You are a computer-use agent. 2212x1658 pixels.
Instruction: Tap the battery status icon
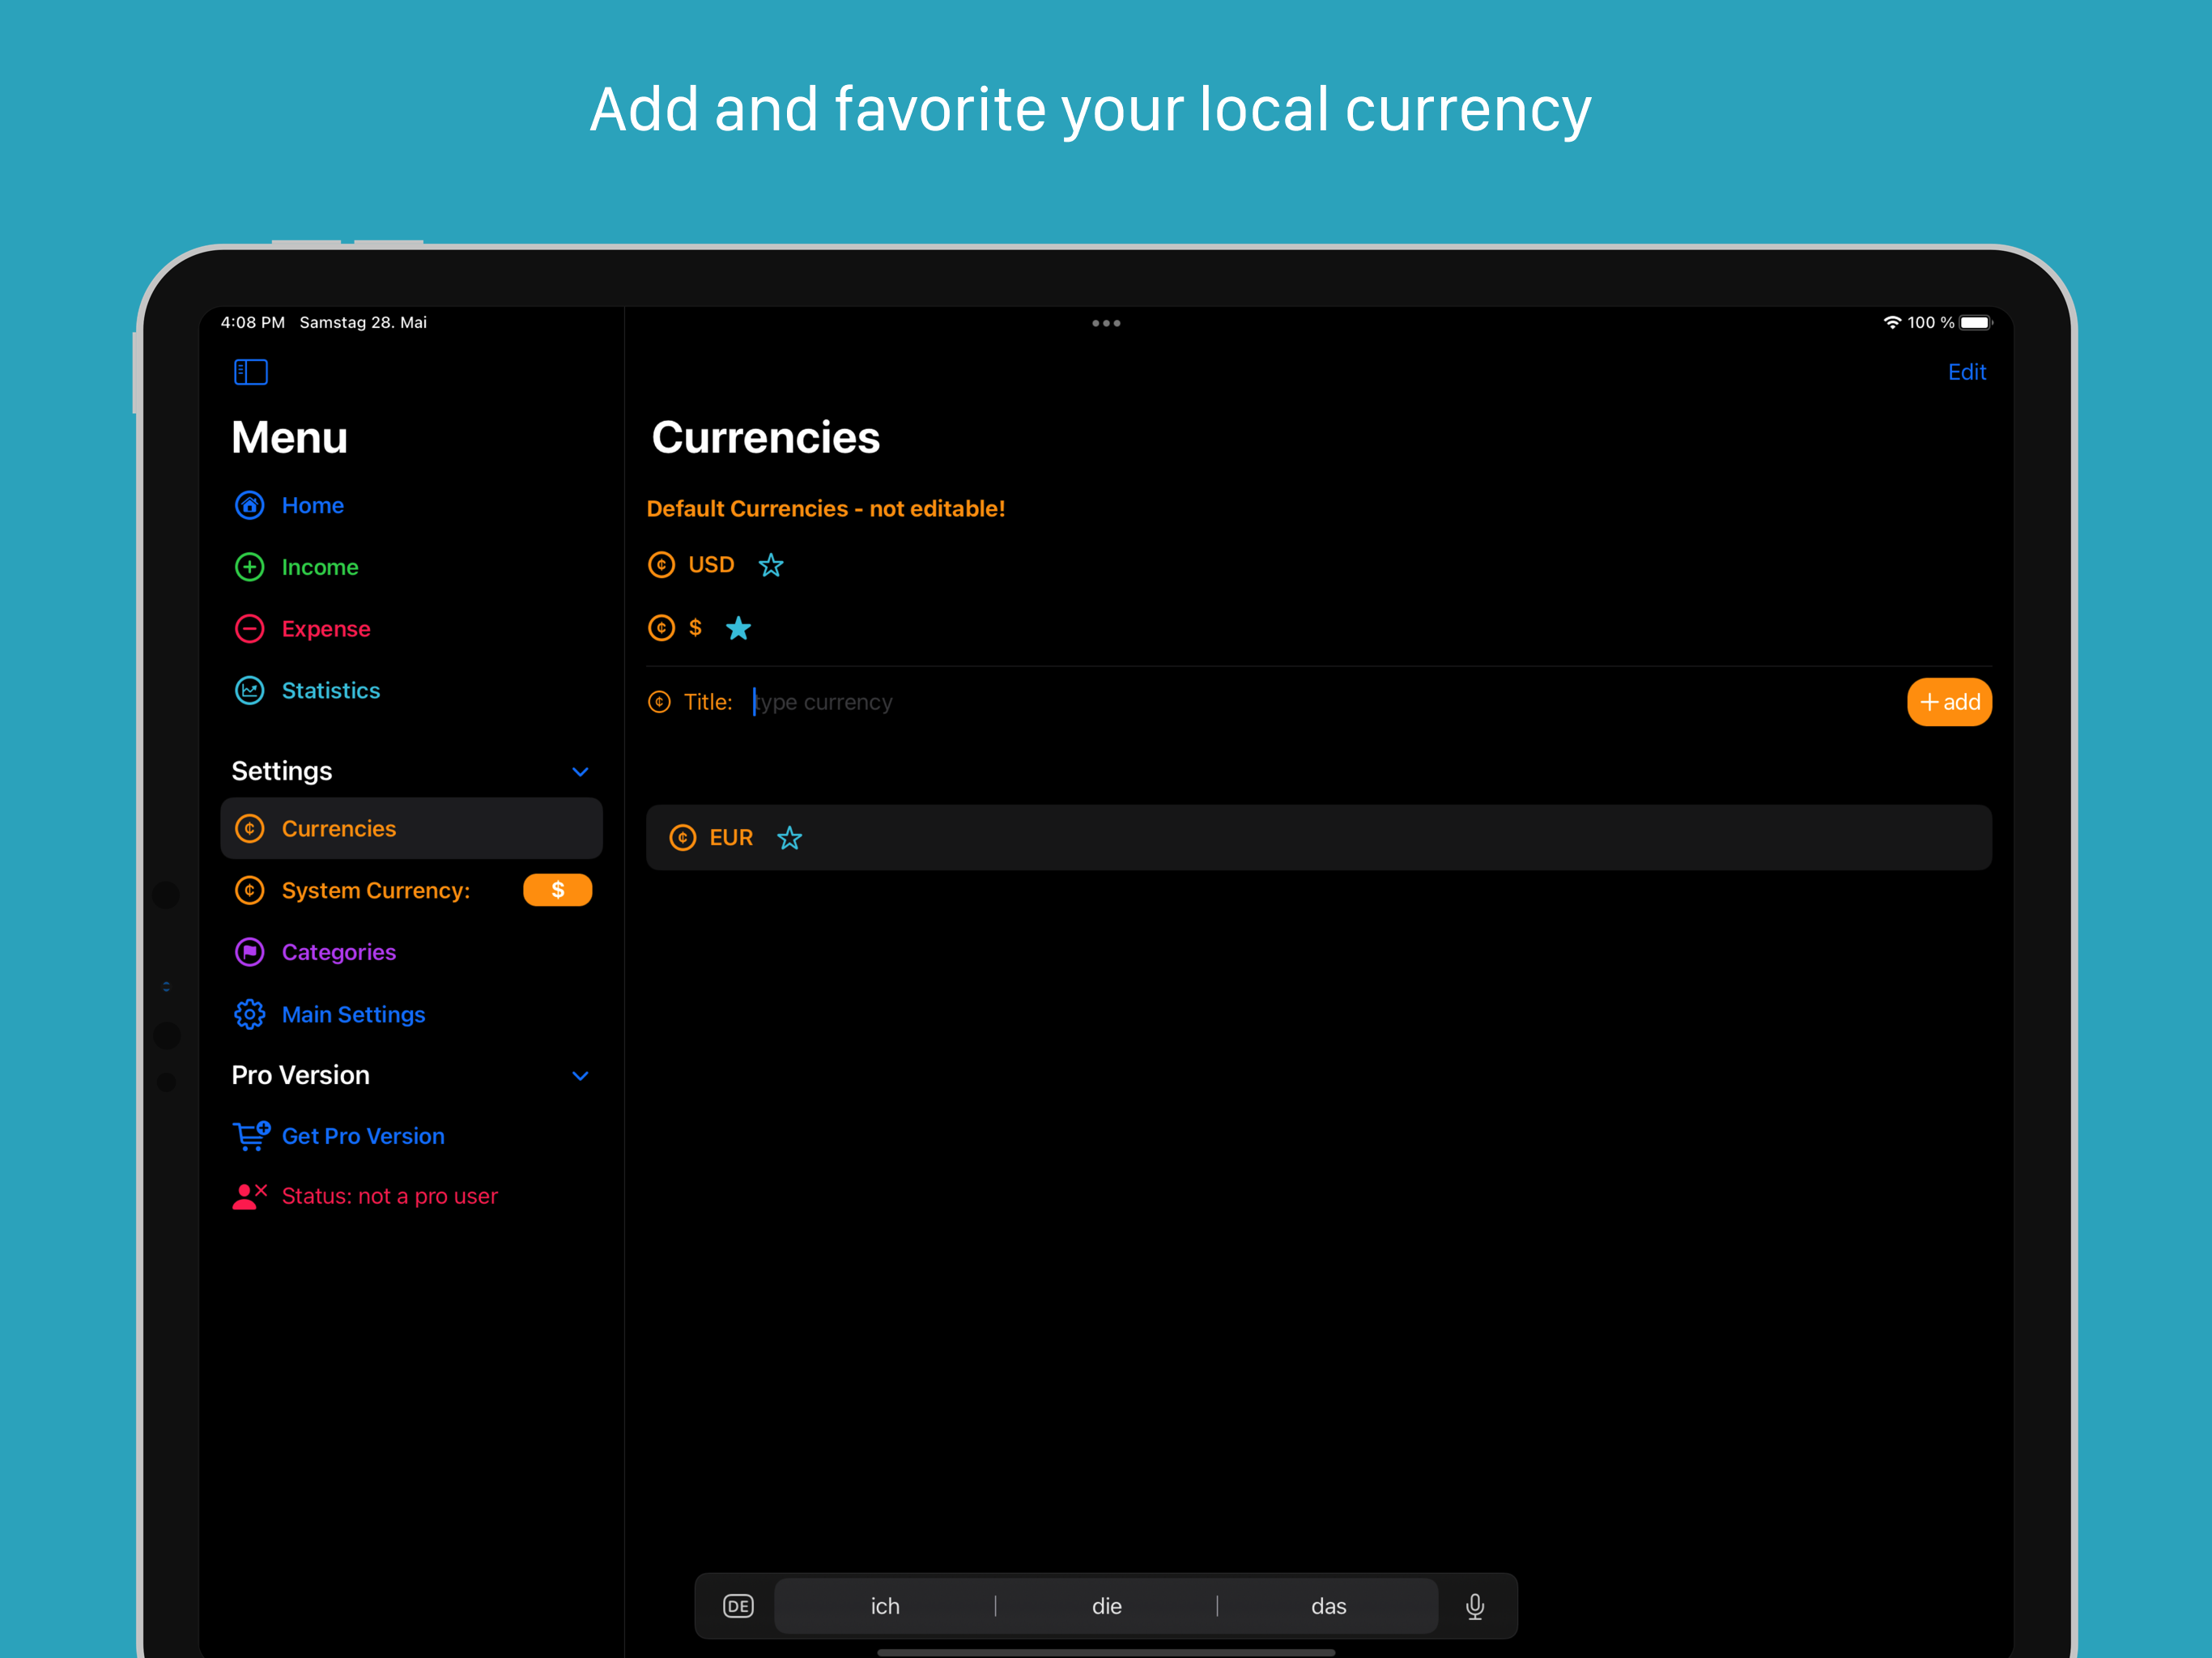[1976, 322]
